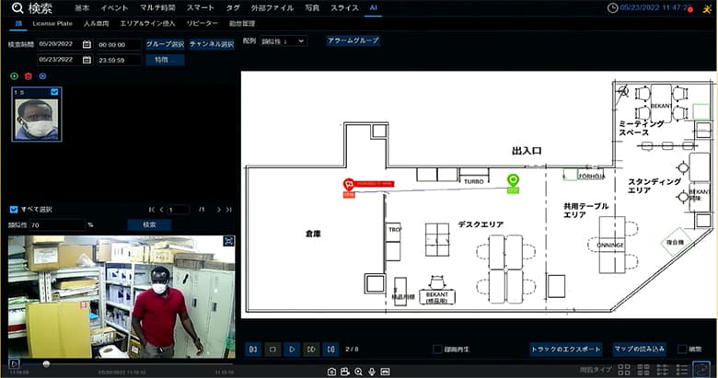Click the snapshot camera icon
Screen dimensions: 718x378
pyautogui.click(x=331, y=372)
